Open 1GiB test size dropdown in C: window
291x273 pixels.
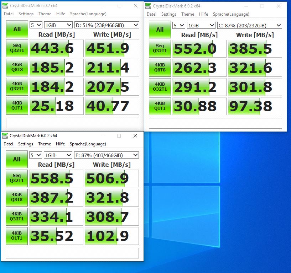[x=201, y=25]
